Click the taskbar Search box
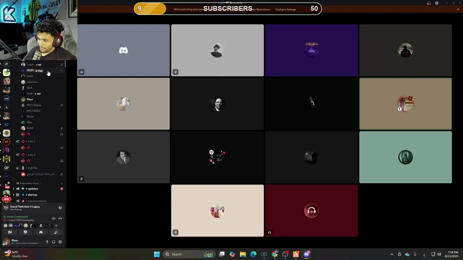The image size is (463, 260). pos(188,254)
